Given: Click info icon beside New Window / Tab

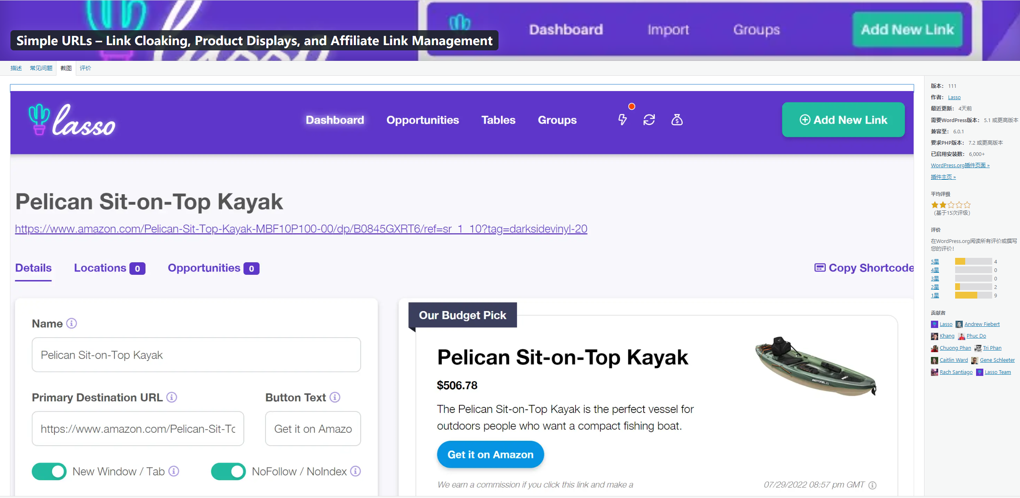Looking at the screenshot, I should click(x=174, y=471).
